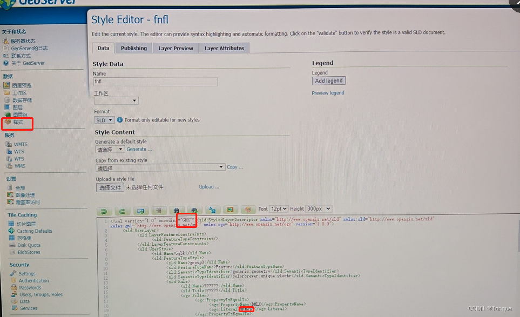
Task: Open 图层组 sidebar entry
Action: [x=20, y=114]
